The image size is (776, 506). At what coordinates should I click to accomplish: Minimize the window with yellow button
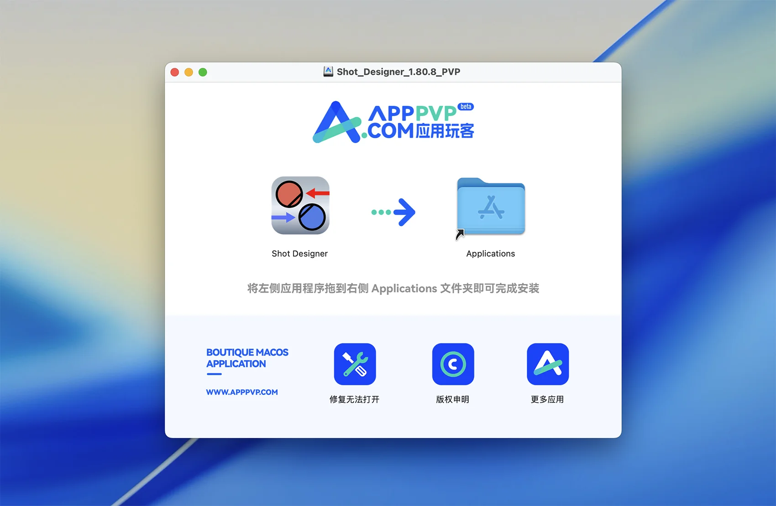[x=189, y=72]
